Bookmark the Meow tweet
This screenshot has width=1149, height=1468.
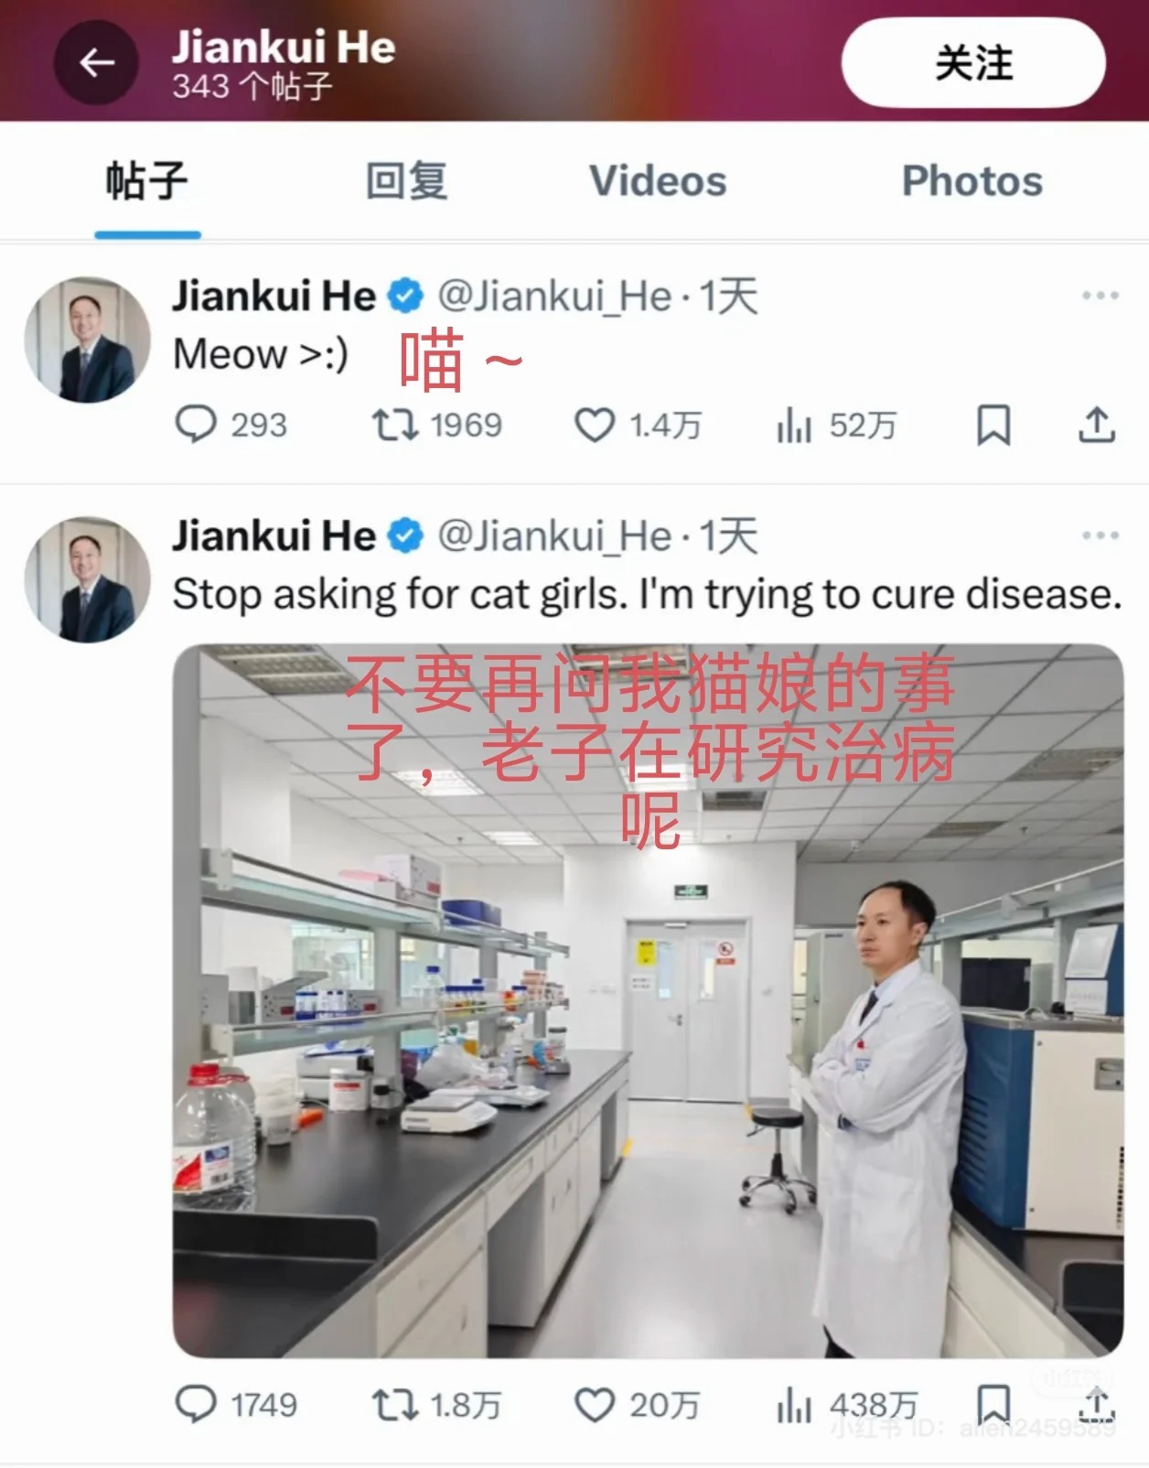tap(993, 426)
